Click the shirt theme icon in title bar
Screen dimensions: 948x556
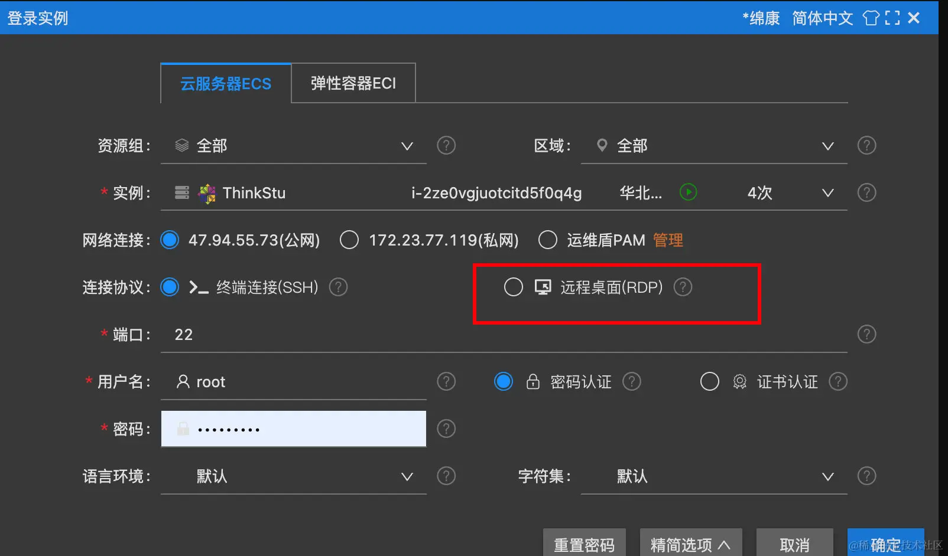pyautogui.click(x=871, y=18)
